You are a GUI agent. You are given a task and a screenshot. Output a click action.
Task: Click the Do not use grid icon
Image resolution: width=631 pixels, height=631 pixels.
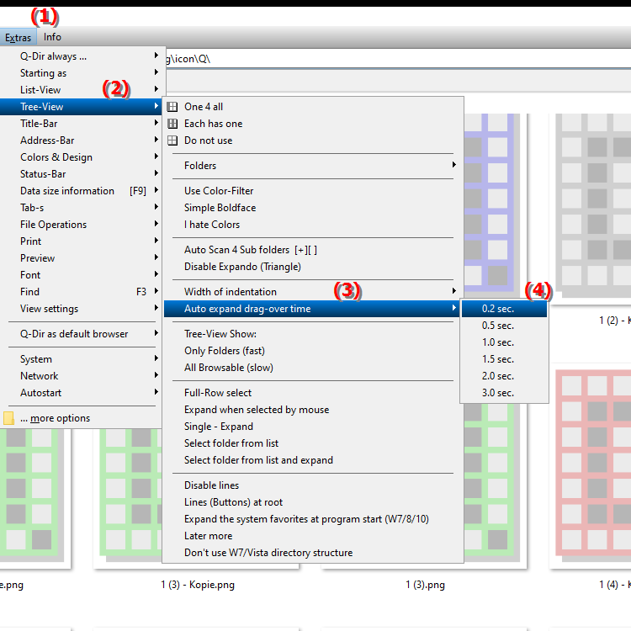click(x=172, y=141)
